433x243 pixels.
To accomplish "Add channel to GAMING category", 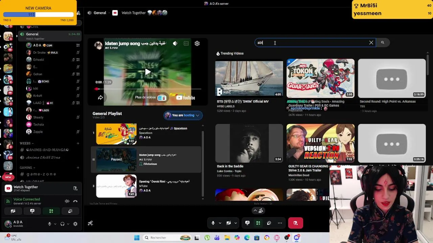I will [78, 168].
